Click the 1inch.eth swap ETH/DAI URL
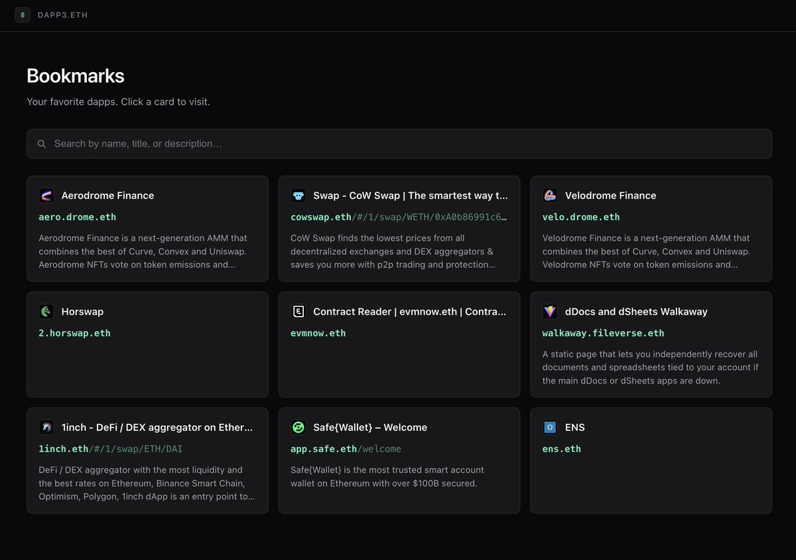The width and height of the screenshot is (796, 560). (111, 449)
